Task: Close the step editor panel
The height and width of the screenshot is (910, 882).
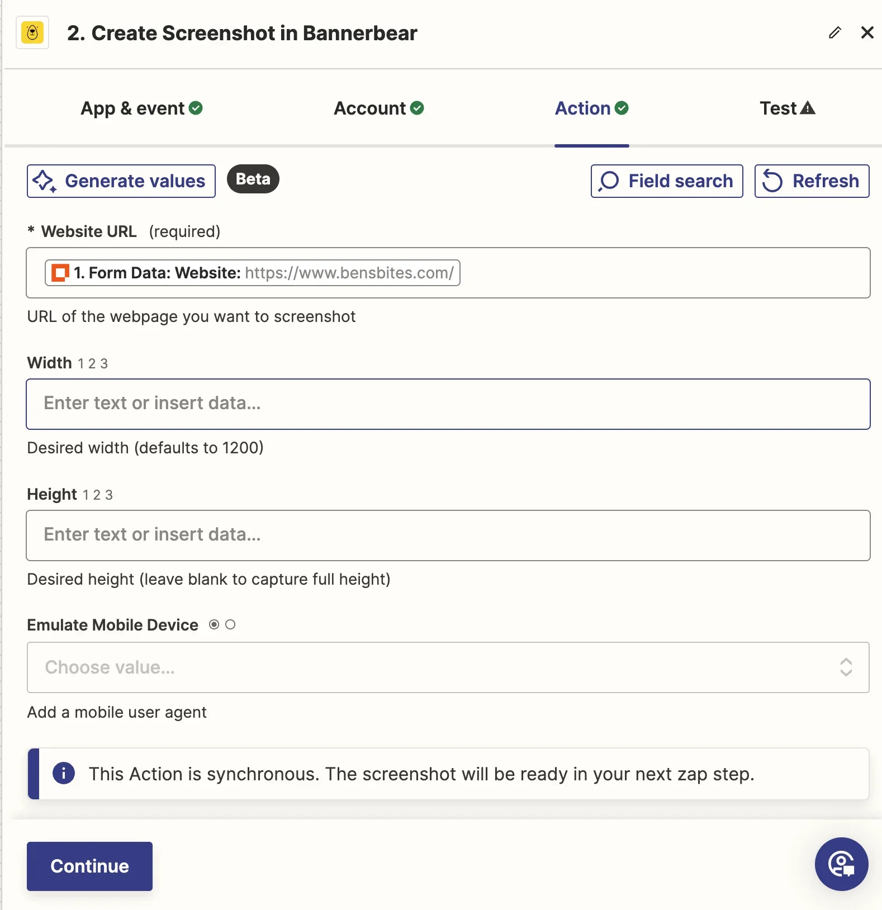Action: point(867,33)
